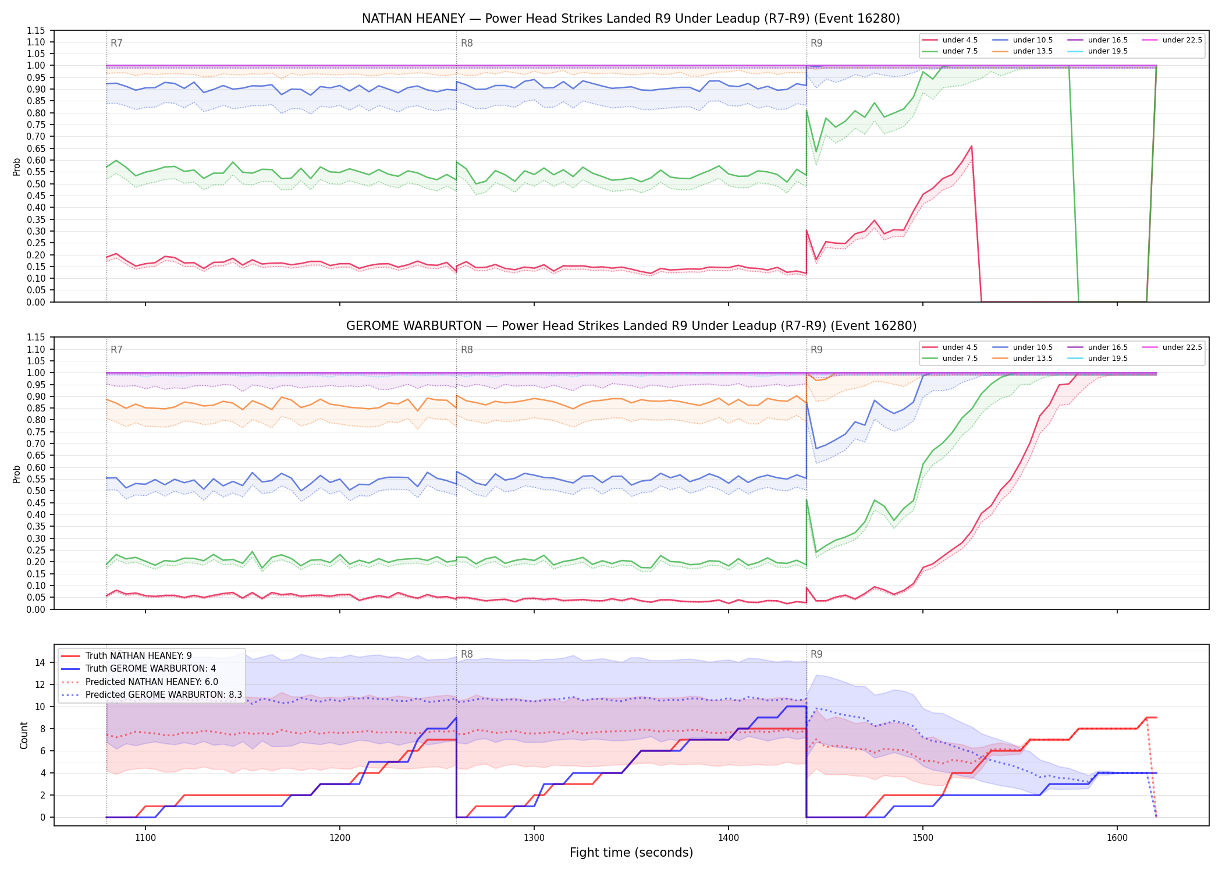Select 'under 22.5' legend label in Heaney chart
This screenshot has height=873, width=1222.
[1182, 40]
